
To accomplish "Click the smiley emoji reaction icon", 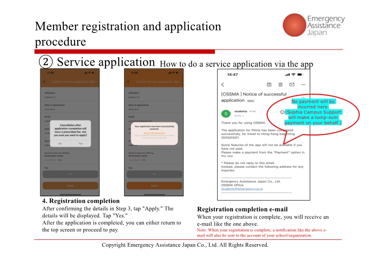I will [282, 112].
